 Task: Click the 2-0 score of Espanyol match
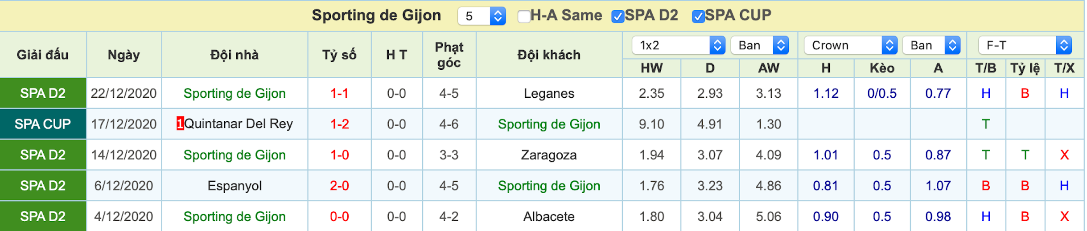pos(339,186)
